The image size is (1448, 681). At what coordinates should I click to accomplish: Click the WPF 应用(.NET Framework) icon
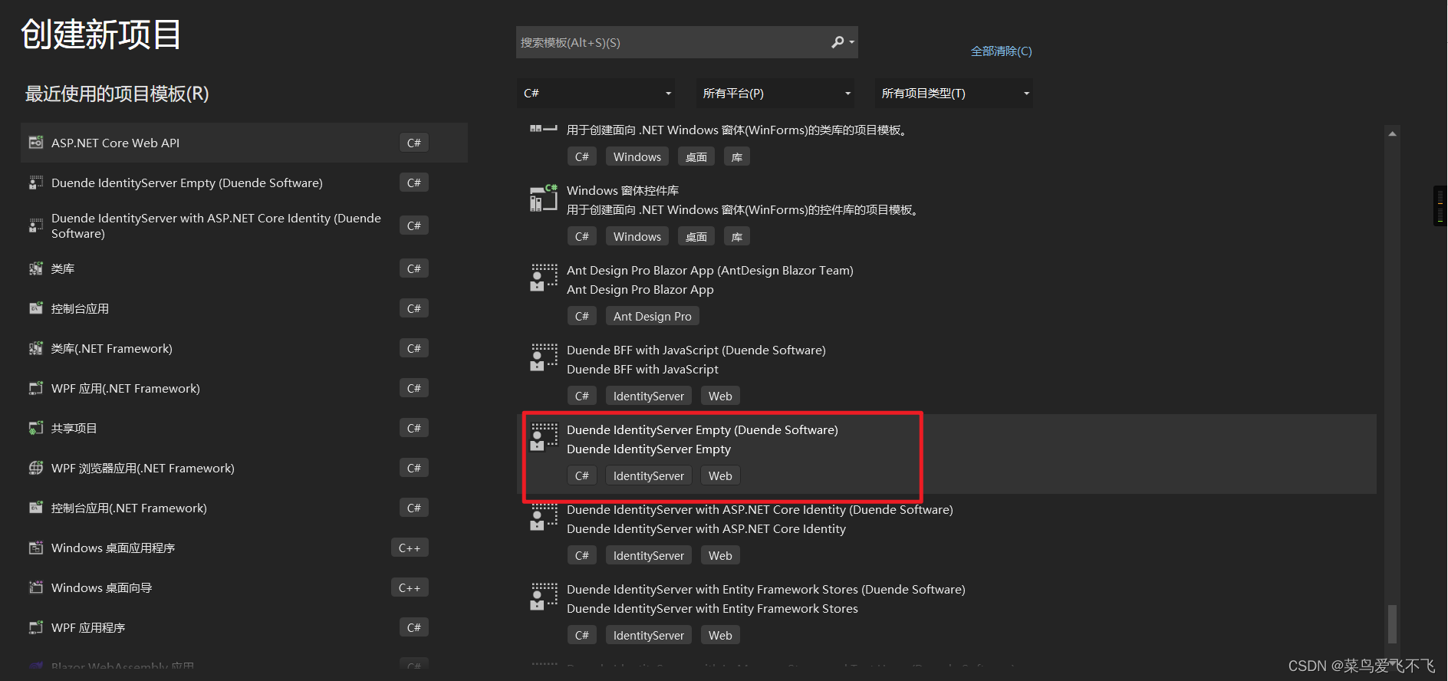tap(35, 388)
